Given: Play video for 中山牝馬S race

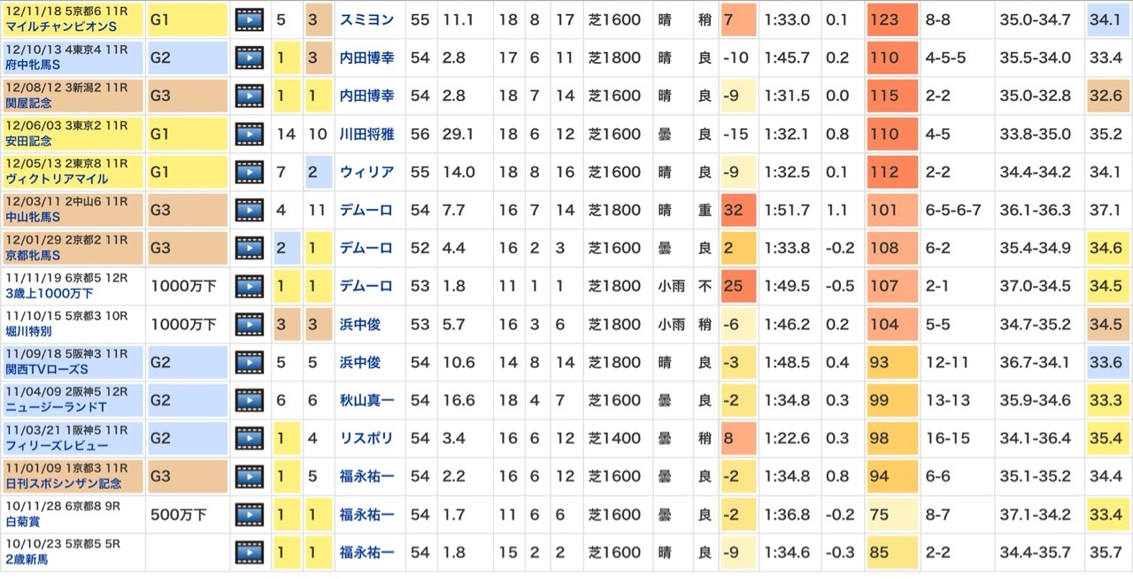Looking at the screenshot, I should point(250,210).
